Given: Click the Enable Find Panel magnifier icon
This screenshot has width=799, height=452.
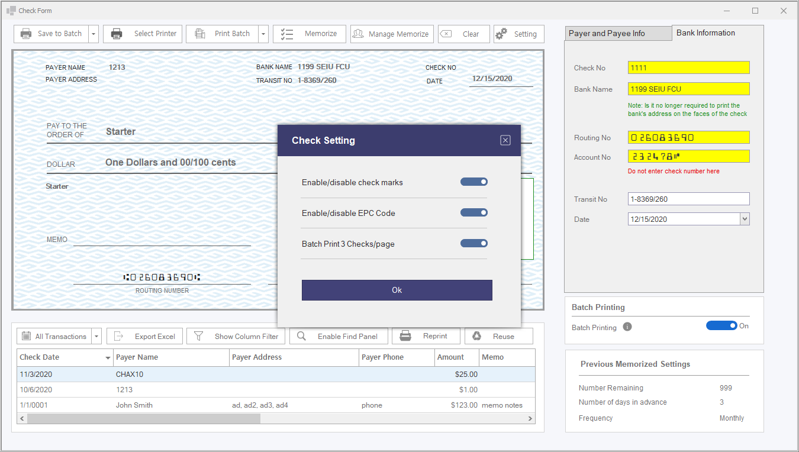Looking at the screenshot, I should tap(301, 336).
